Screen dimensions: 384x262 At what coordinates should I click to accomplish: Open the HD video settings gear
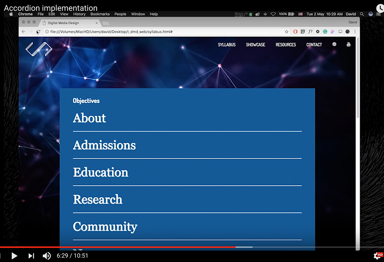[377, 256]
